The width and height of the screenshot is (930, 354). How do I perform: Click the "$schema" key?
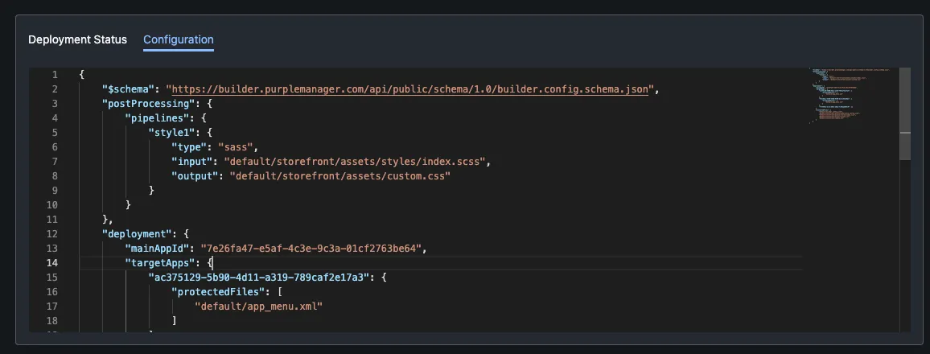(x=129, y=89)
